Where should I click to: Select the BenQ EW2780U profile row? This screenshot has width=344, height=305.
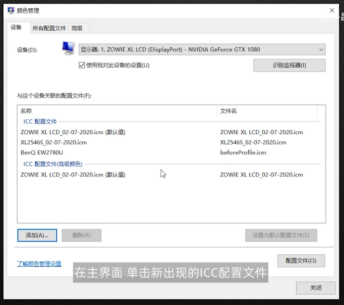42,152
